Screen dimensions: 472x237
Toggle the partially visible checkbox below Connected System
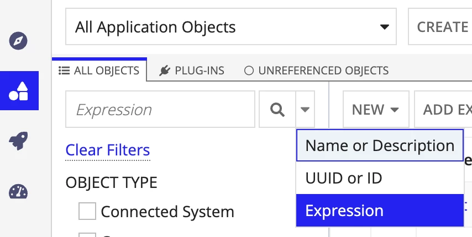point(87,235)
